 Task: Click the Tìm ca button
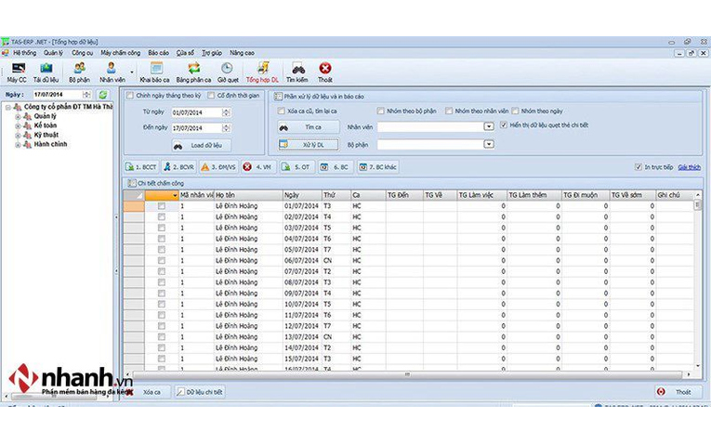point(309,127)
